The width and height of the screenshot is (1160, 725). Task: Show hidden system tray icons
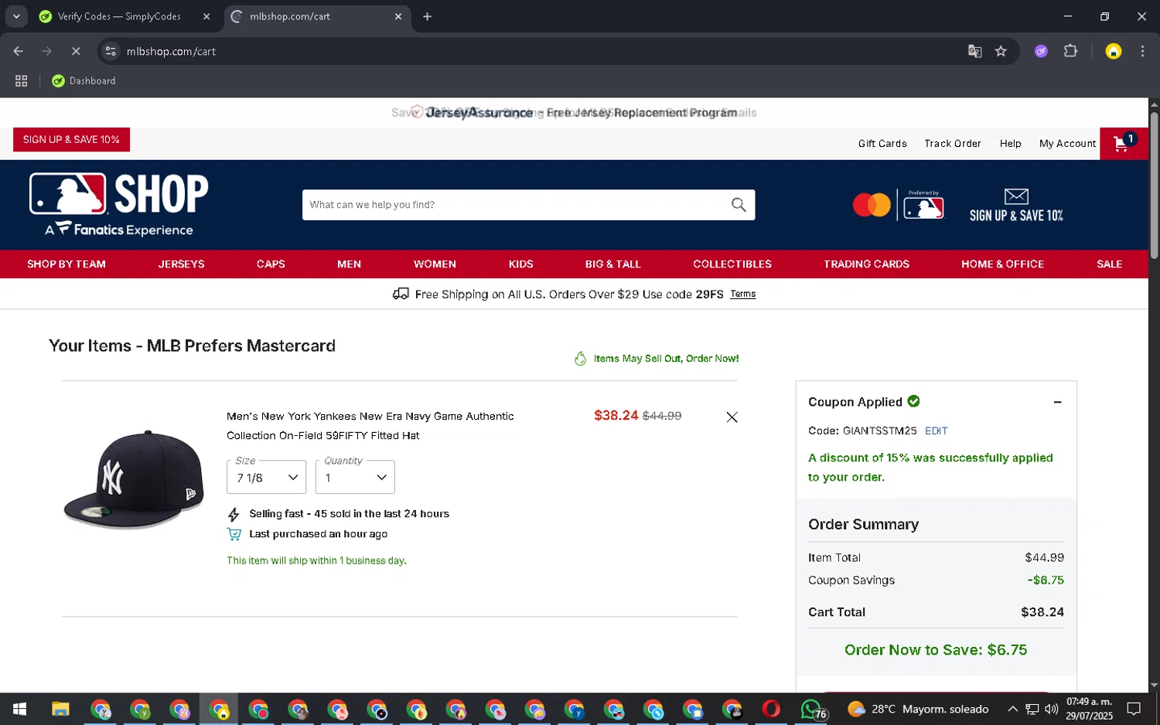(x=1012, y=709)
